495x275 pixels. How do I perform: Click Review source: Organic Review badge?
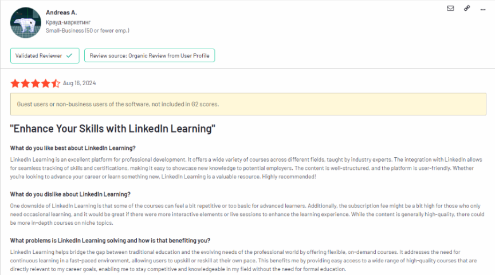point(150,55)
